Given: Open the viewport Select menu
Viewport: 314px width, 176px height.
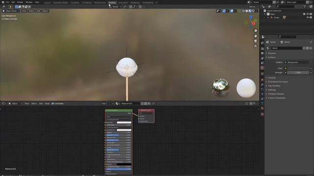Looking at the screenshot, I should 31,11.
